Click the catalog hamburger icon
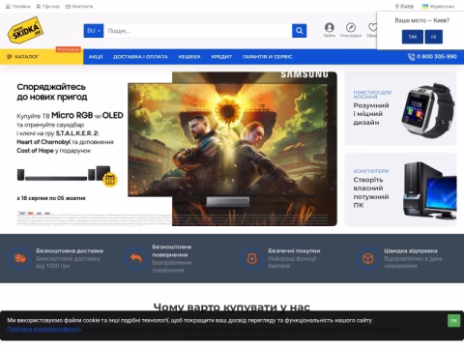This screenshot has width=464, height=348. click(x=10, y=57)
